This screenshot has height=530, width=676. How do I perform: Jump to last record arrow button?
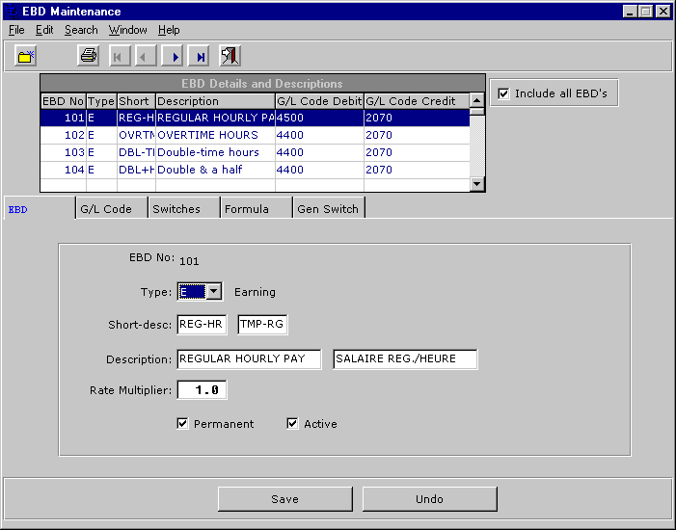[x=199, y=56]
